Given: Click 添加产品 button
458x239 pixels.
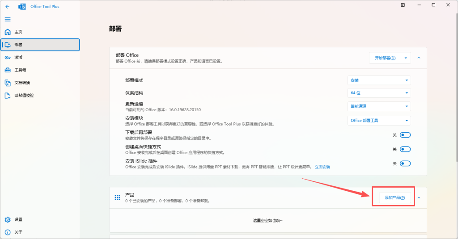Looking at the screenshot, I should point(394,197).
